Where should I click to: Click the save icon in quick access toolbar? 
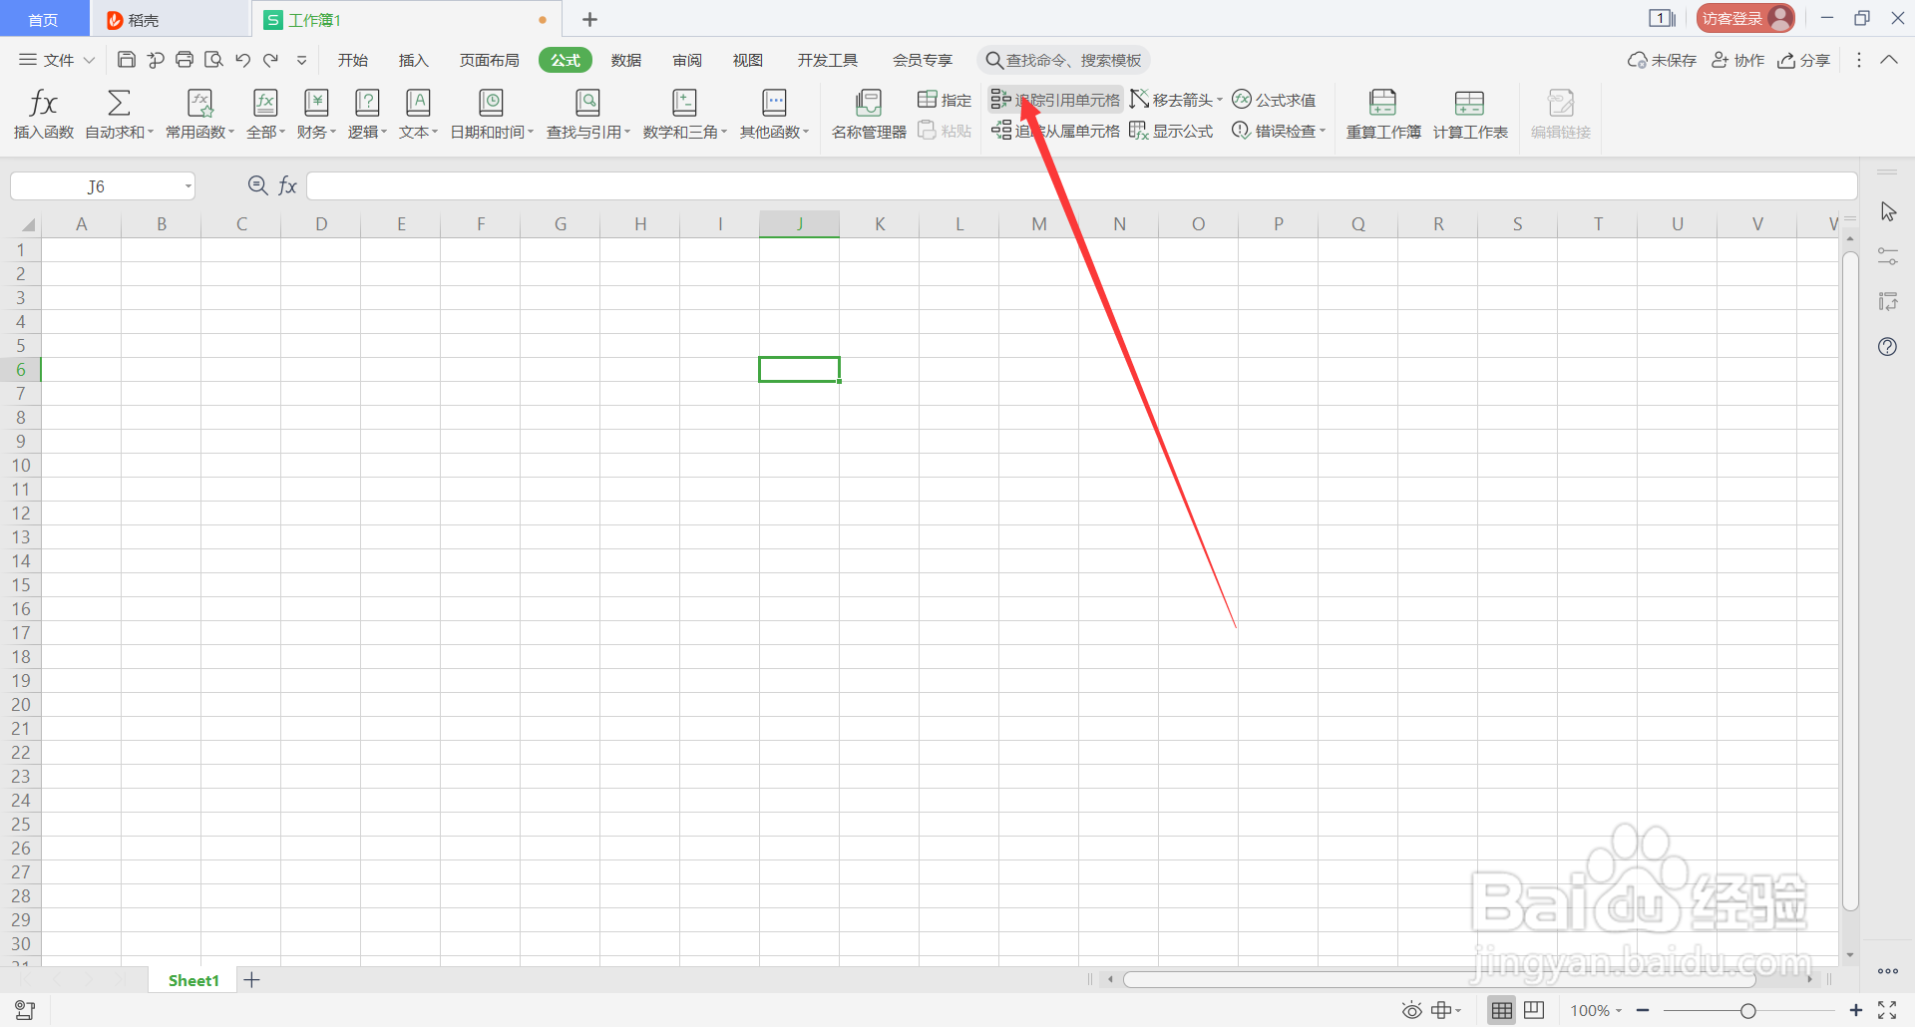(127, 60)
